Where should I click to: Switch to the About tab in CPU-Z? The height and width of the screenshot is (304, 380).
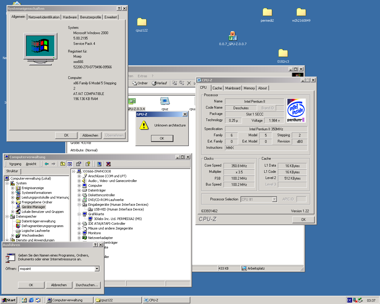pyautogui.click(x=262, y=88)
